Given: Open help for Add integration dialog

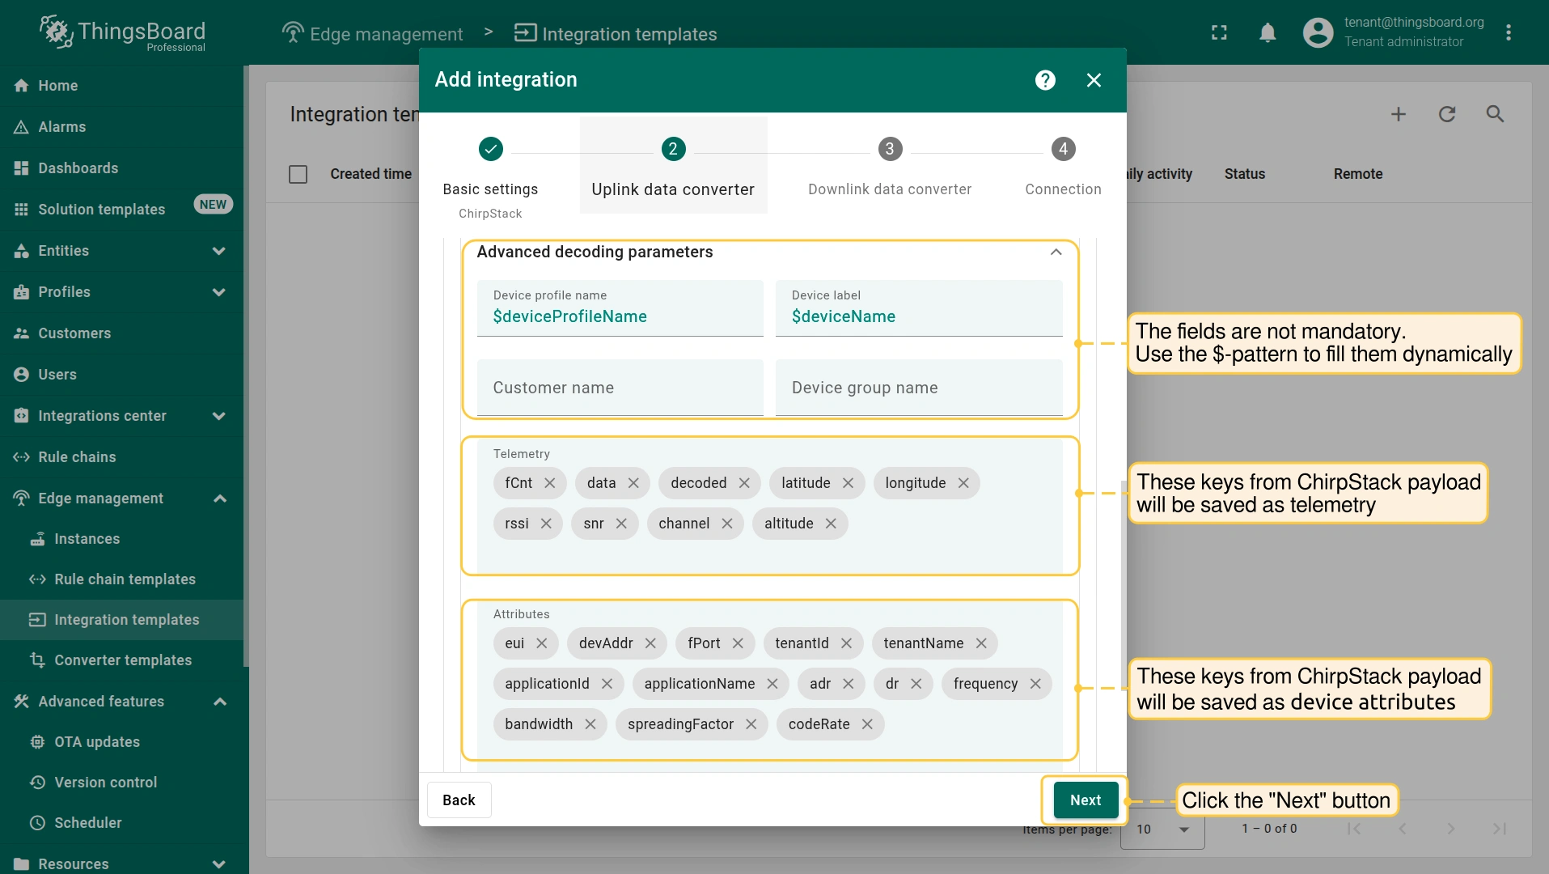Looking at the screenshot, I should [x=1045, y=80].
